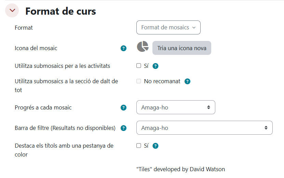Open help for Barra de filtre
This screenshot has height=178, width=284.
124,128
